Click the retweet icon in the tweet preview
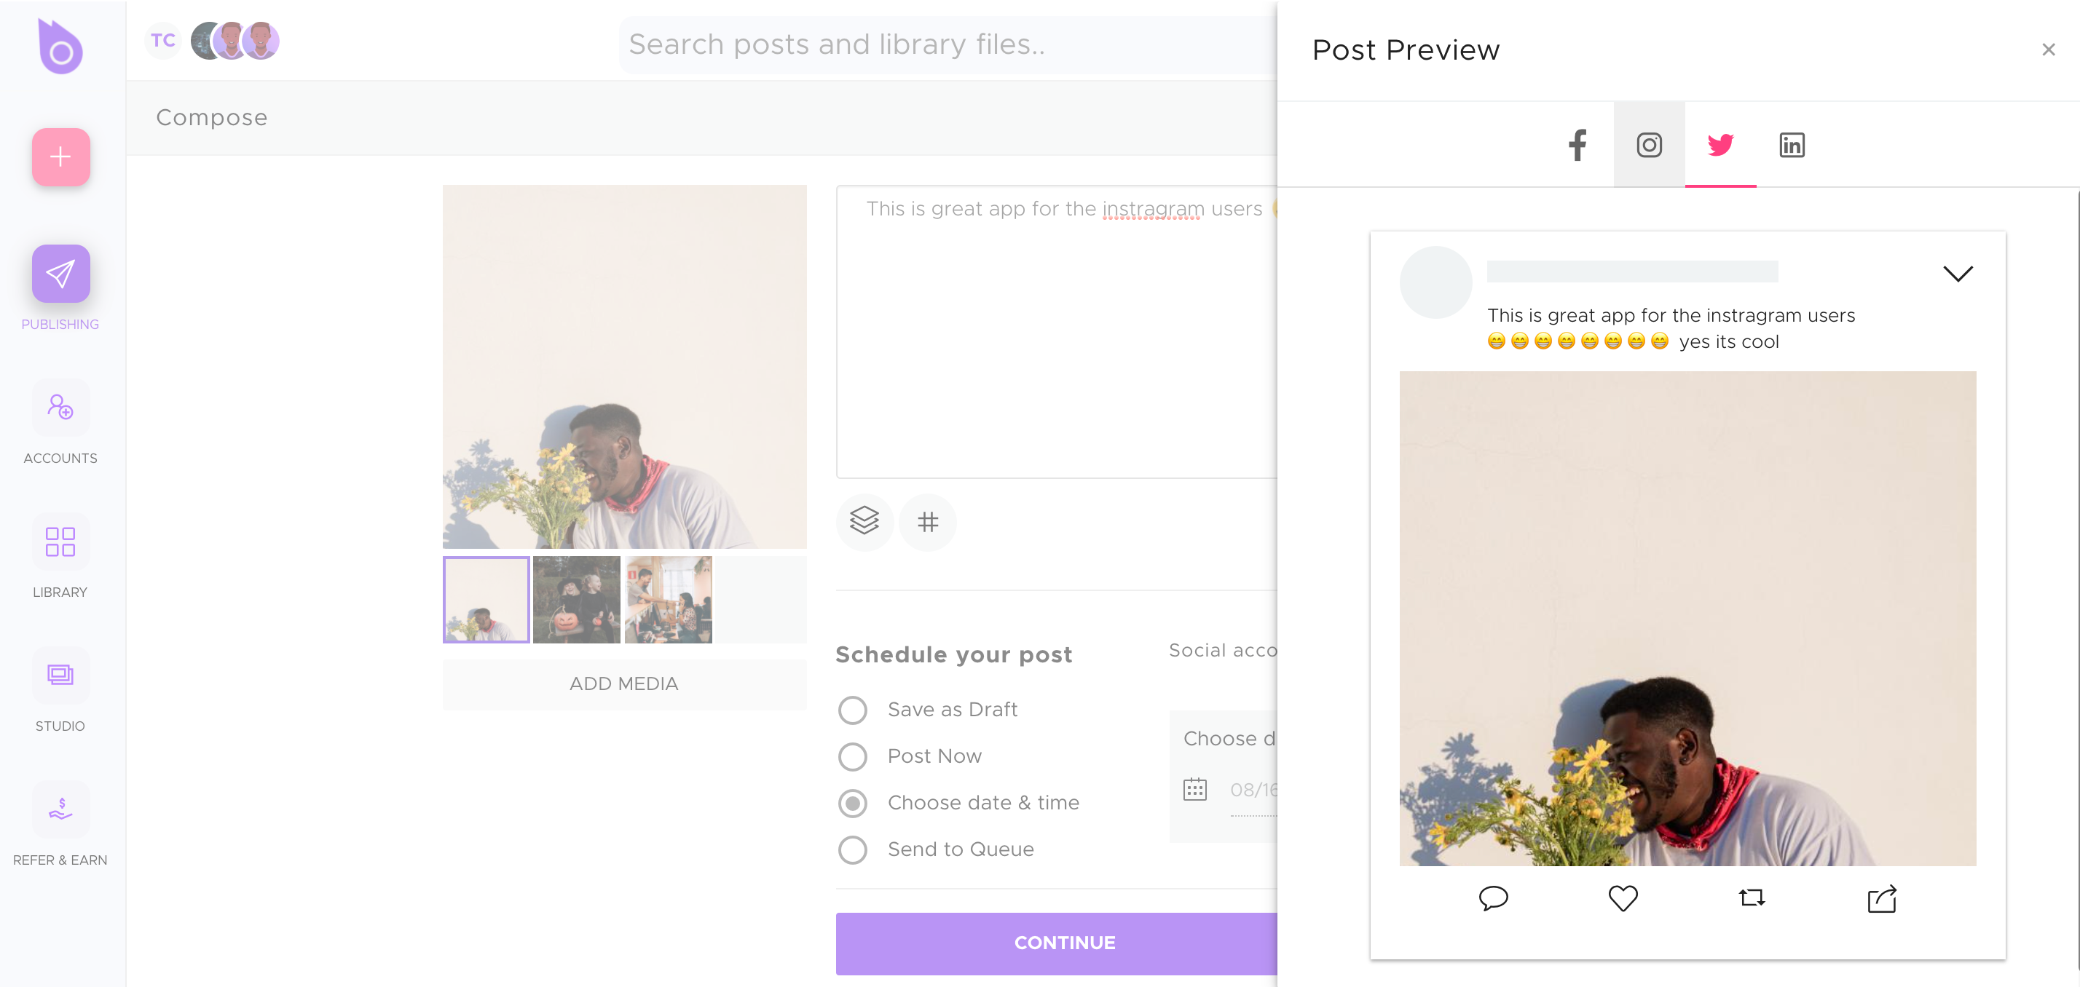Screen dimensions: 2080x987 pyautogui.click(x=1752, y=898)
